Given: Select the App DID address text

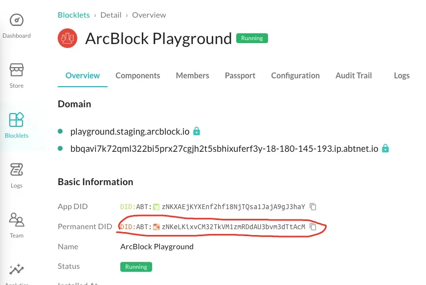Looking at the screenshot, I should [233, 207].
